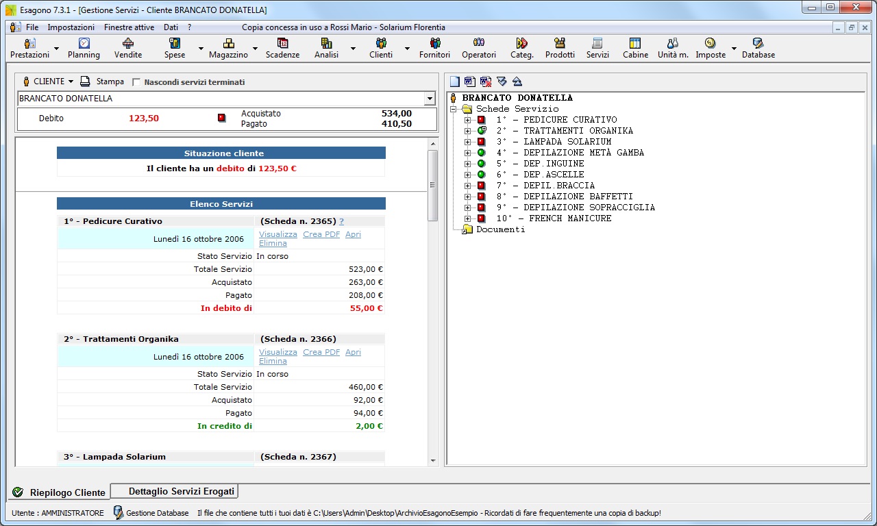
Task: Open the Categ. section
Action: tap(522, 48)
